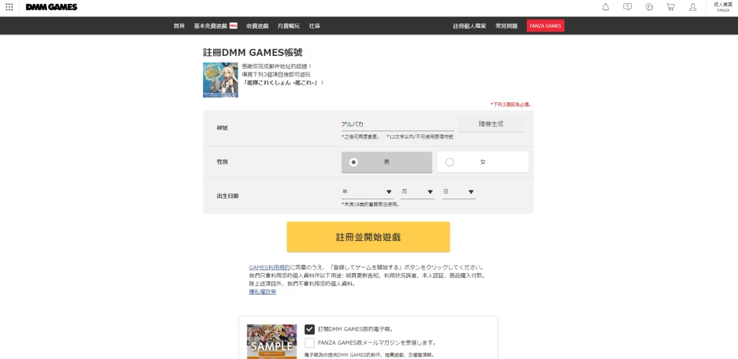
Task: Click the NEW badge beside 基本免費遊戲
Action: 234,26
